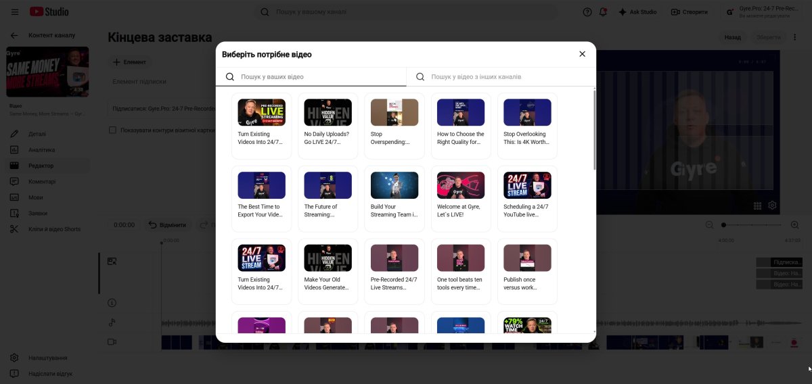Zoom in the timeline magnifier
812x384 pixels.
coord(795,225)
